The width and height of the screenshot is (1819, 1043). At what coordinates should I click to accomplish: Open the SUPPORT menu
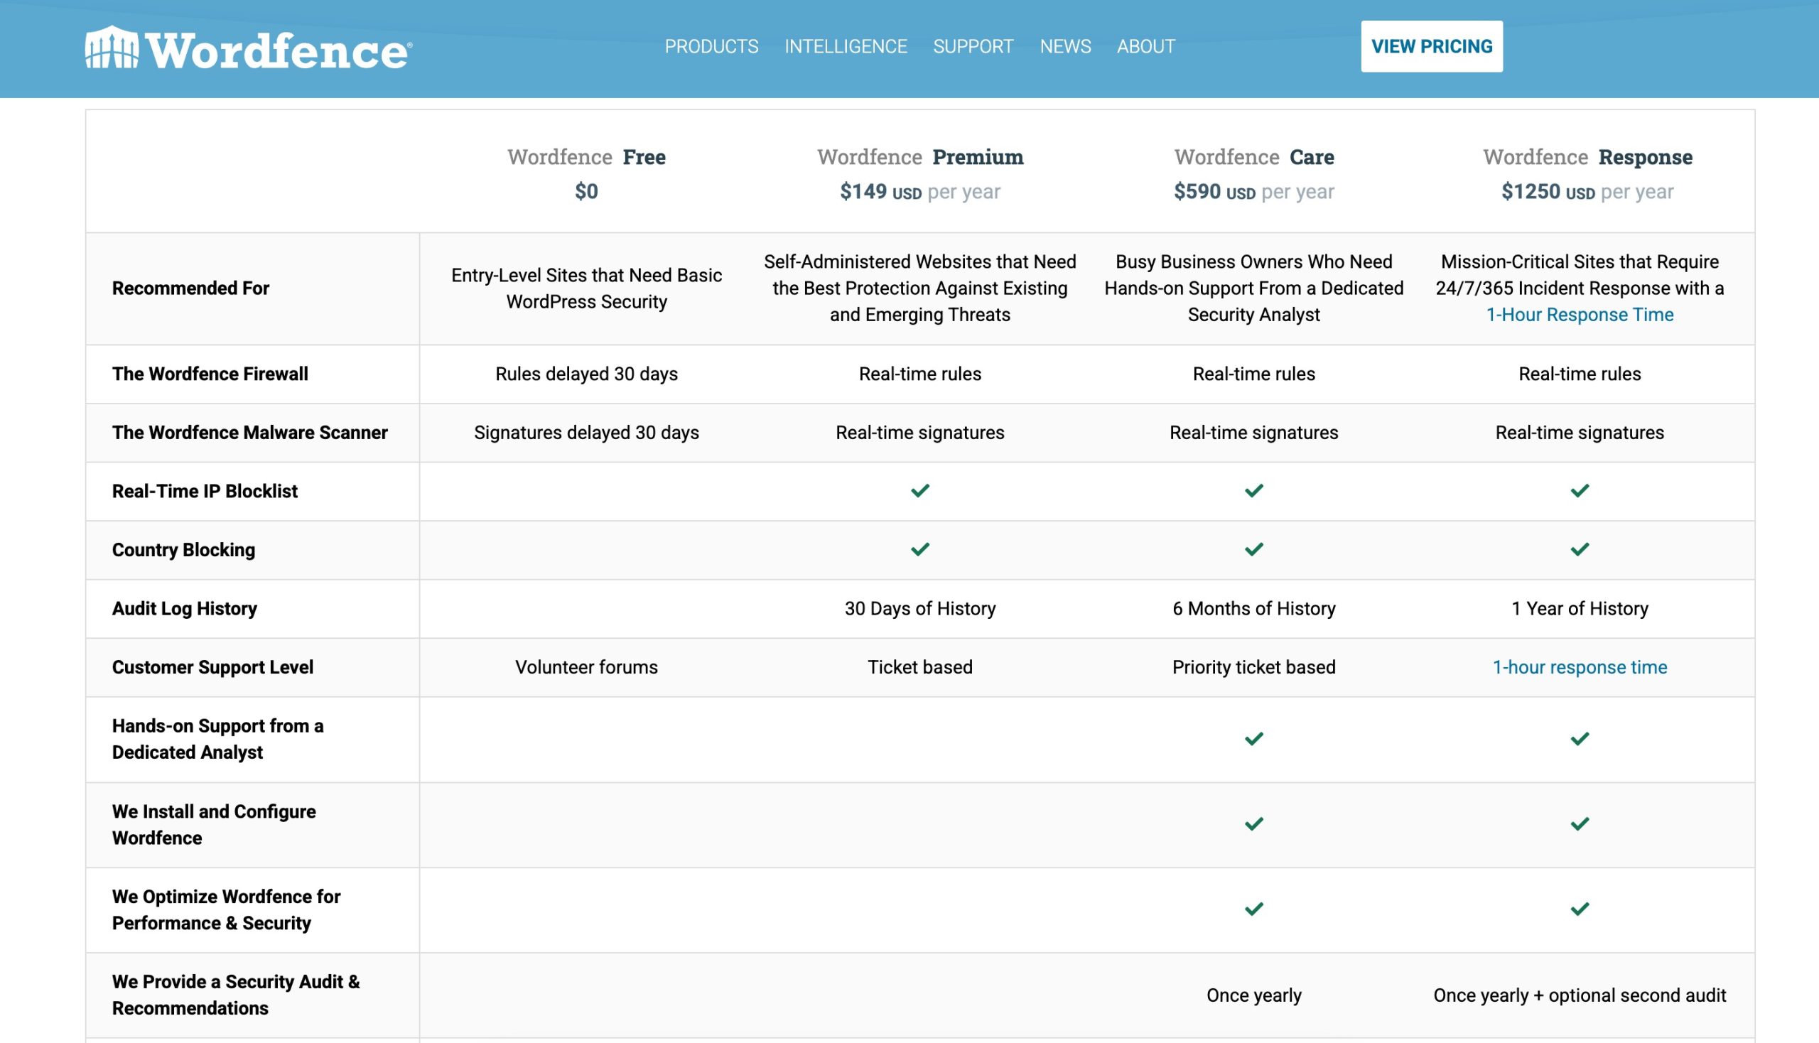[973, 47]
